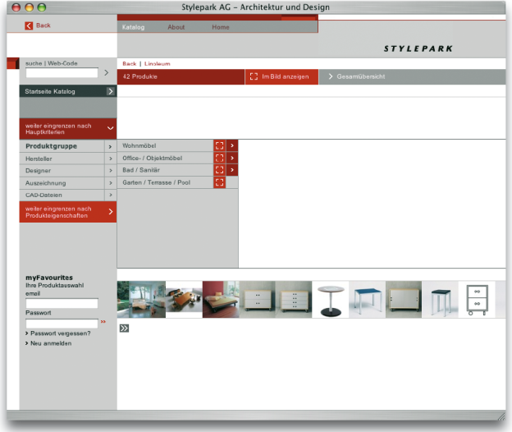Image resolution: width=512 pixels, height=432 pixels.
Task: Select Produktgruppe in criteria list
Action: (51, 146)
